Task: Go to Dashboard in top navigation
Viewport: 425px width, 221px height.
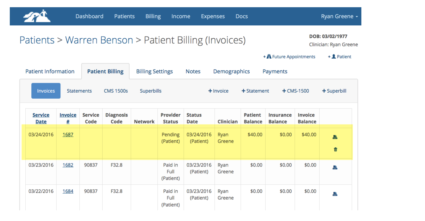Action: pyautogui.click(x=89, y=16)
